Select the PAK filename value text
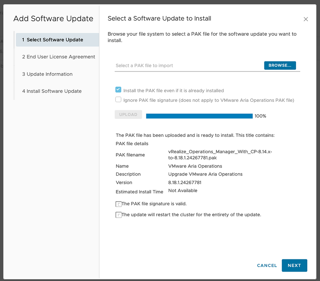Image resolution: width=320 pixels, height=281 pixels. click(220, 155)
